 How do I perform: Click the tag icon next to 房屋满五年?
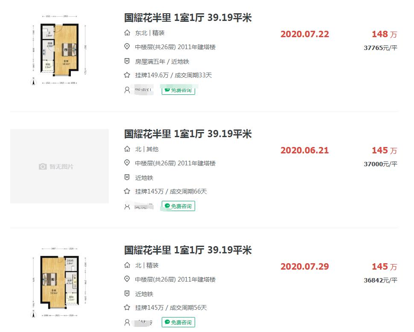point(127,61)
